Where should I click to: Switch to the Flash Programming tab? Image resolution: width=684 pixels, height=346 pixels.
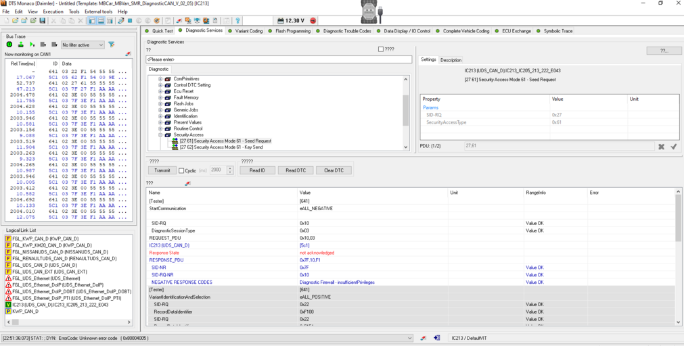[x=289, y=31]
